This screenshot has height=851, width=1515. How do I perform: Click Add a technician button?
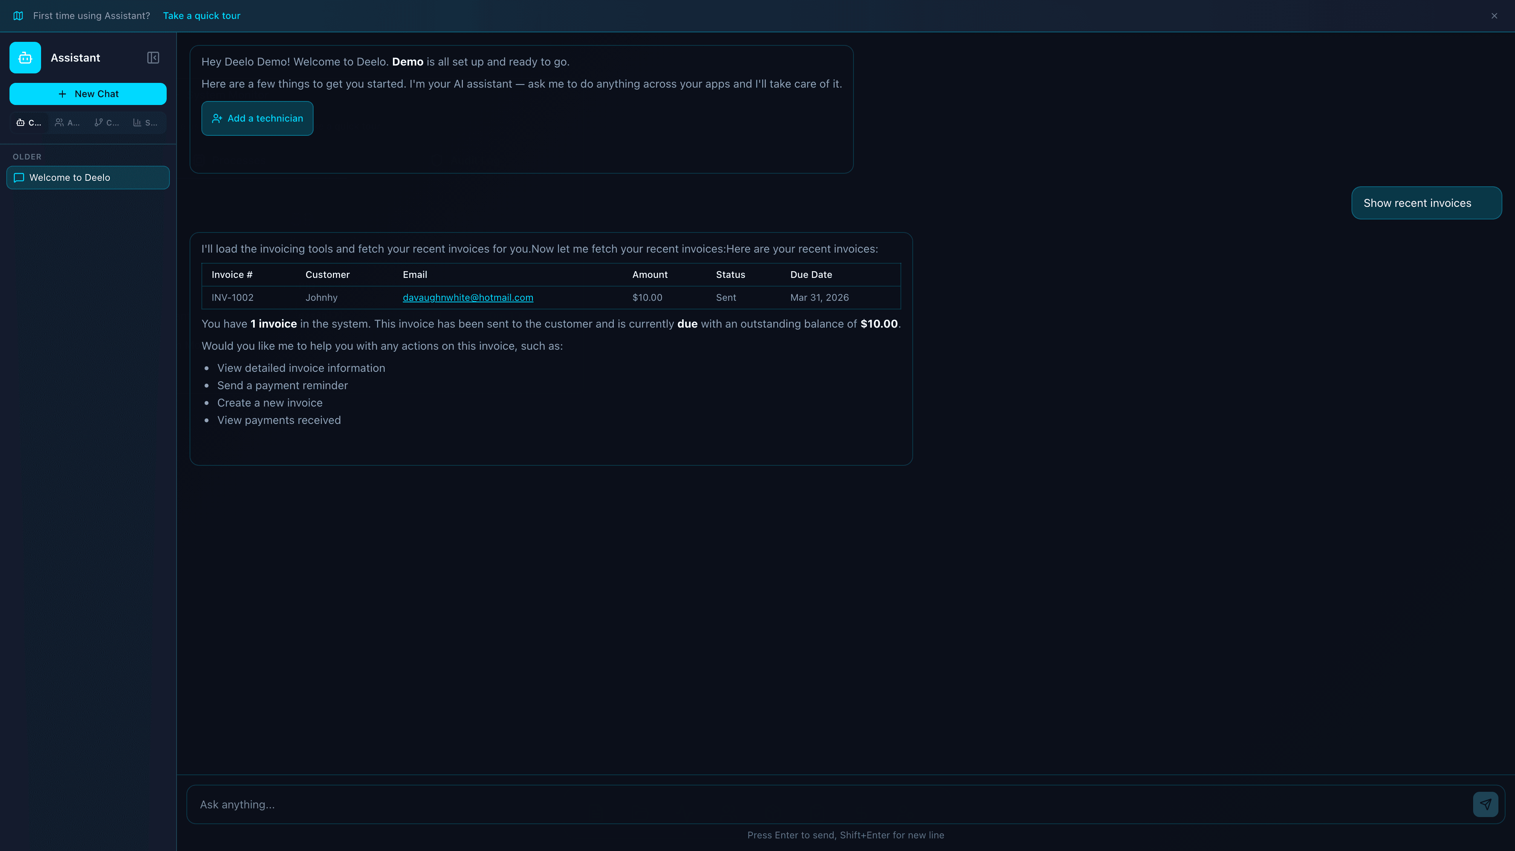(258, 119)
